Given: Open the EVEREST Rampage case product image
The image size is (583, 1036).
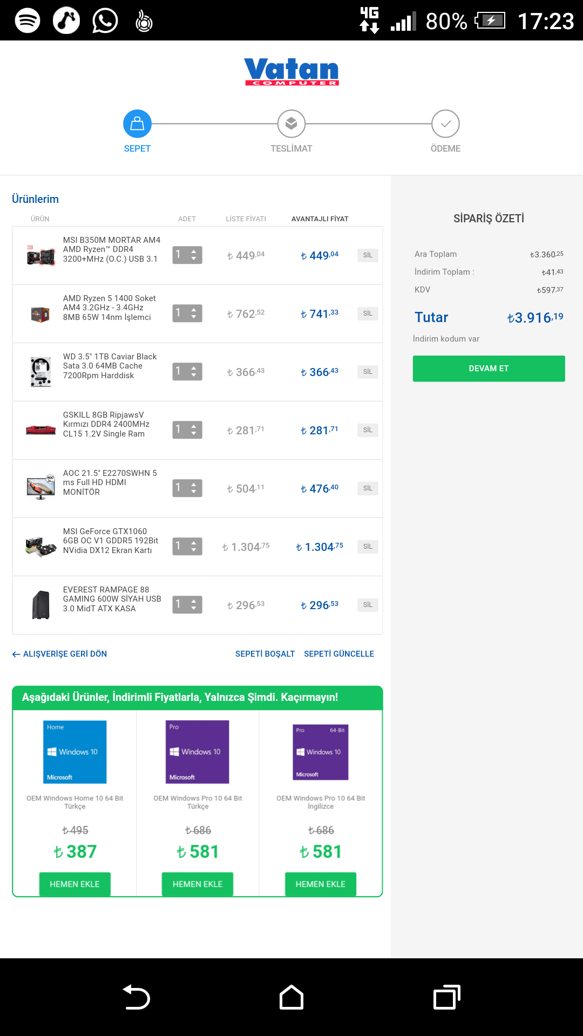Looking at the screenshot, I should pyautogui.click(x=41, y=605).
